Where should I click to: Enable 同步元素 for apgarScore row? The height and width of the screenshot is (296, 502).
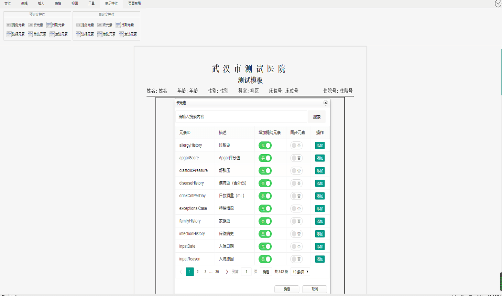(x=296, y=158)
